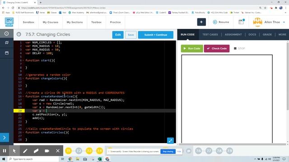
Task: Go to lesson step 7.8
Action: 219,151
